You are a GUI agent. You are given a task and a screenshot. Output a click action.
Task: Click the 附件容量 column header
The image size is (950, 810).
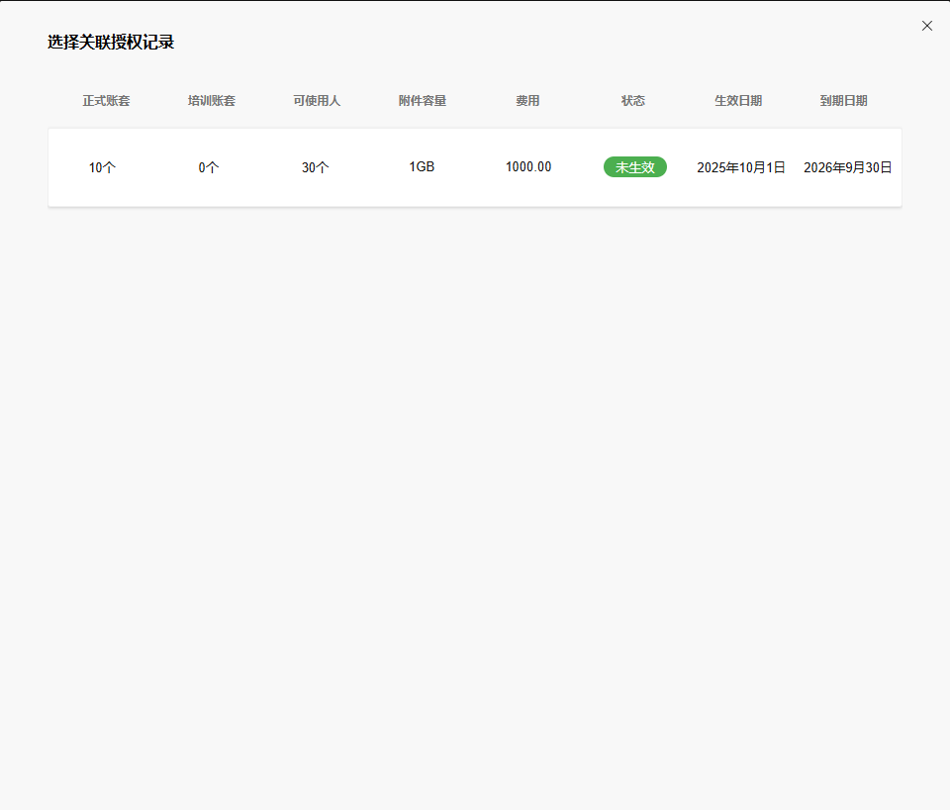click(423, 101)
